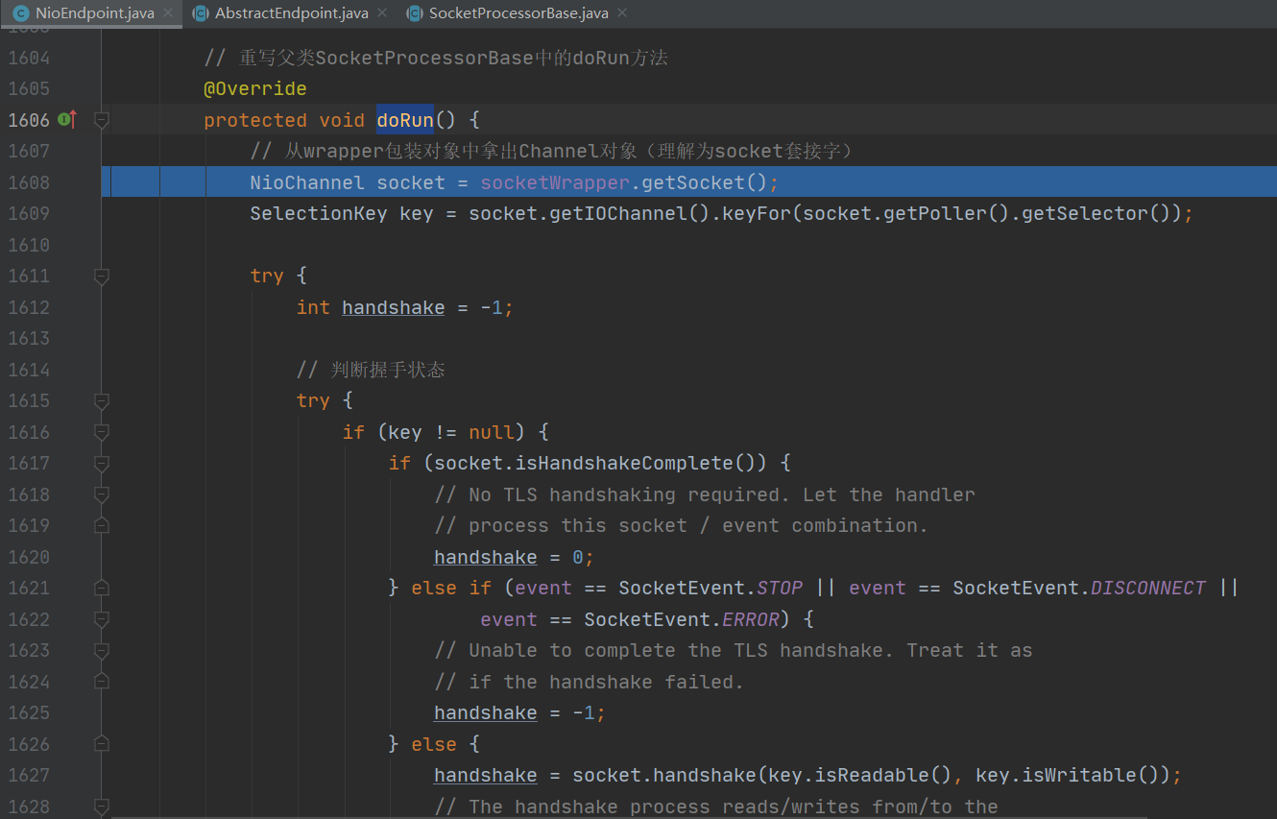This screenshot has width=1277, height=819.
Task: Click the fold end marker at line 1624
Action: tap(102, 682)
